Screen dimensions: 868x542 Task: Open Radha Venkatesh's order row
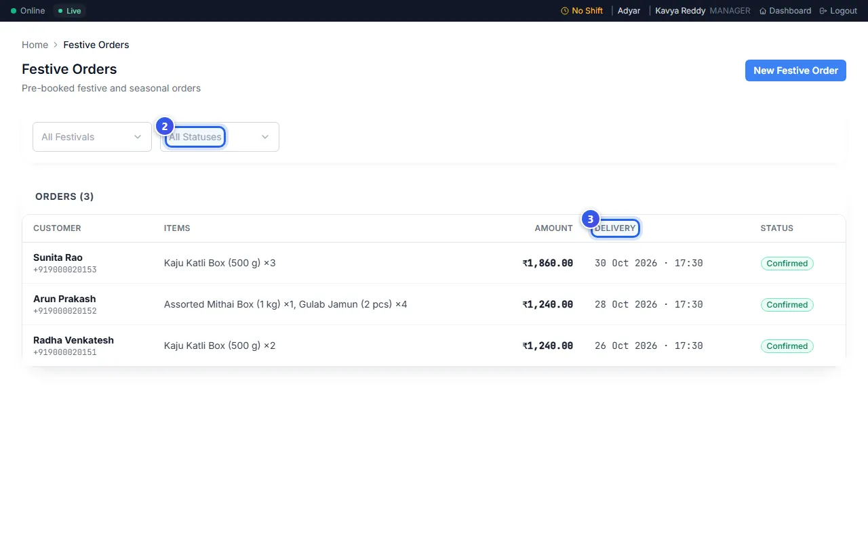(434, 346)
